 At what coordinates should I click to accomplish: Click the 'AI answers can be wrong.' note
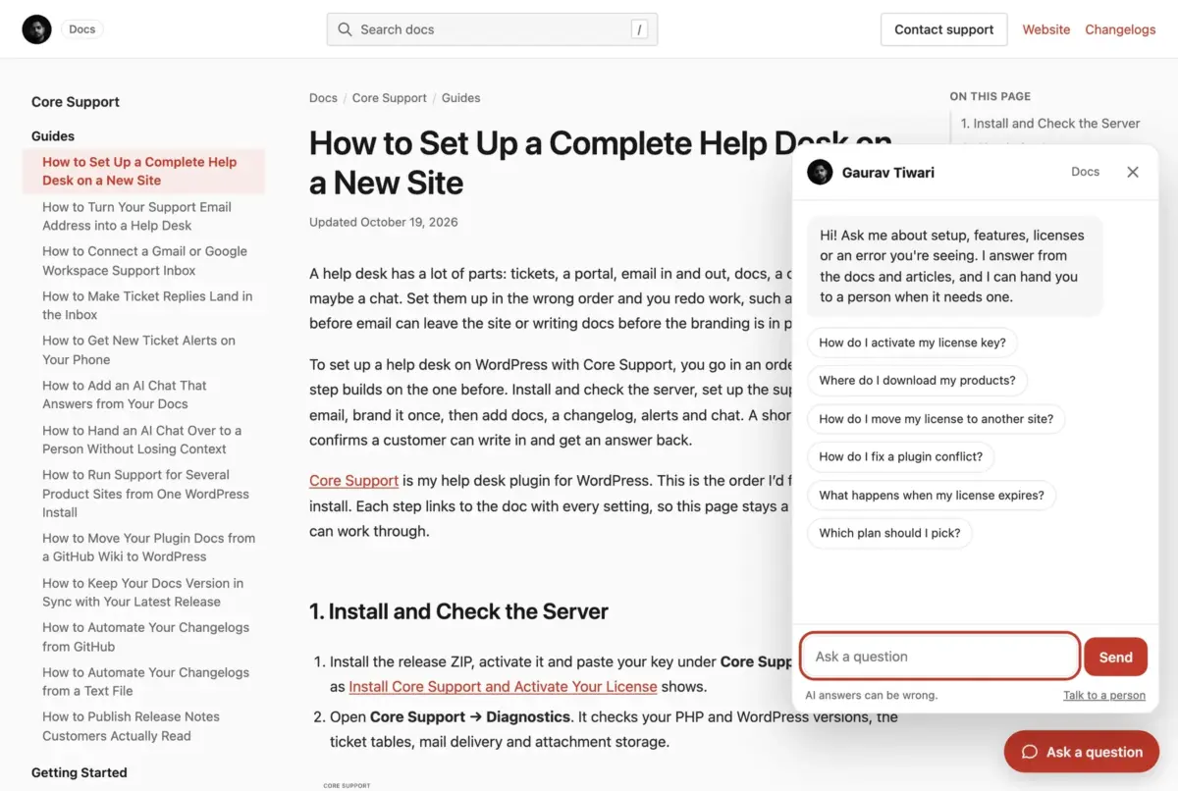click(x=872, y=695)
